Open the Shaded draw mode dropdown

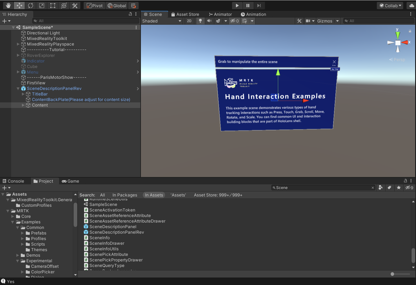[x=162, y=21]
